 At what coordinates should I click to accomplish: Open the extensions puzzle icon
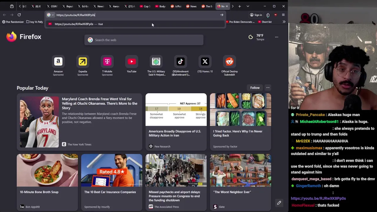coord(268,15)
